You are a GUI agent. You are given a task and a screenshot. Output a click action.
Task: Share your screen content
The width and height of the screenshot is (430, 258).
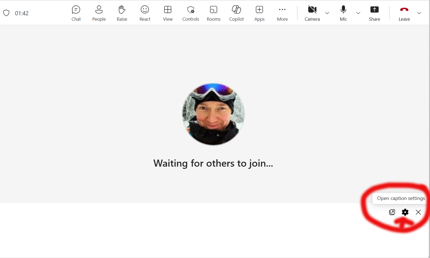pyautogui.click(x=374, y=13)
